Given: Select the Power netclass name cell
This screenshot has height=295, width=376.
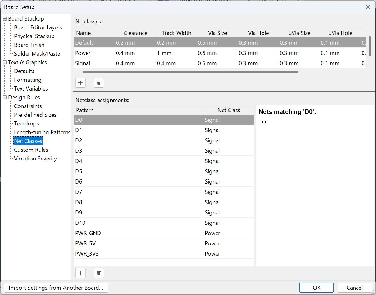Looking at the screenshot, I should pos(95,53).
